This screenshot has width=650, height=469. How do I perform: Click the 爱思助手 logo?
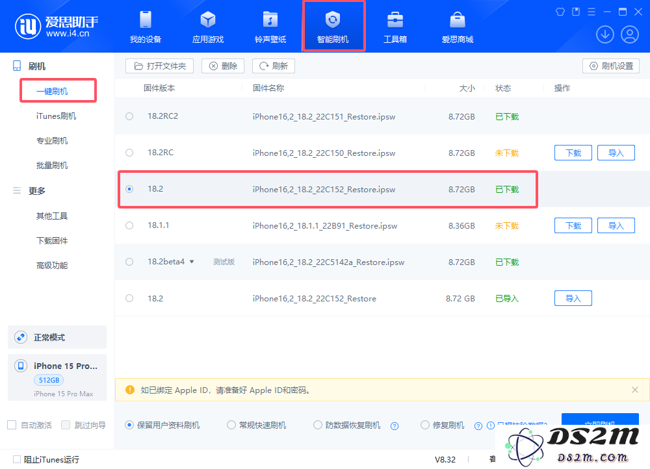click(x=57, y=26)
